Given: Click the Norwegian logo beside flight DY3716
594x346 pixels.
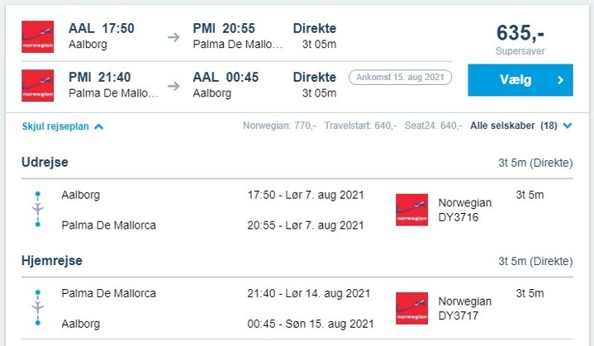Looking at the screenshot, I should point(411,210).
